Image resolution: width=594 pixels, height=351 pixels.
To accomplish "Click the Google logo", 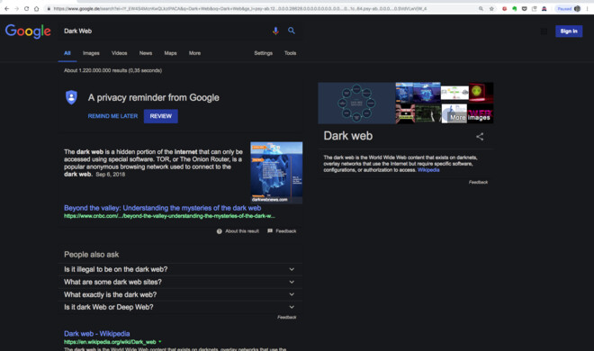I will 28,31.
